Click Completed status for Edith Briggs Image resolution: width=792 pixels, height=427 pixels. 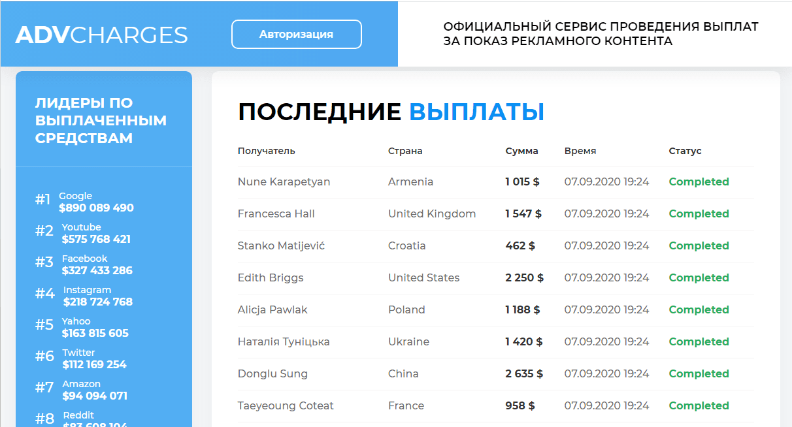pos(699,278)
